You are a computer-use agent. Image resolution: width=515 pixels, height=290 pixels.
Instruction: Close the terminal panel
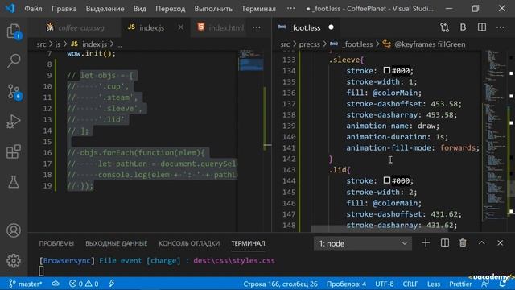coord(500,243)
